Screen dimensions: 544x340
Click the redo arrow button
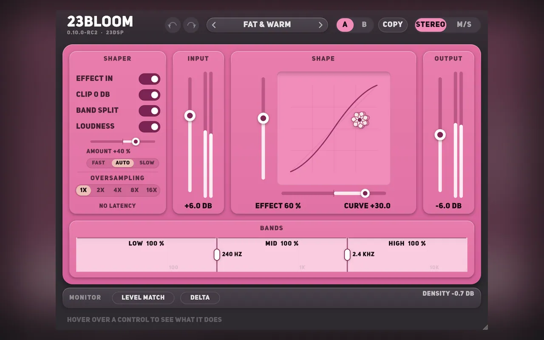pyautogui.click(x=191, y=25)
